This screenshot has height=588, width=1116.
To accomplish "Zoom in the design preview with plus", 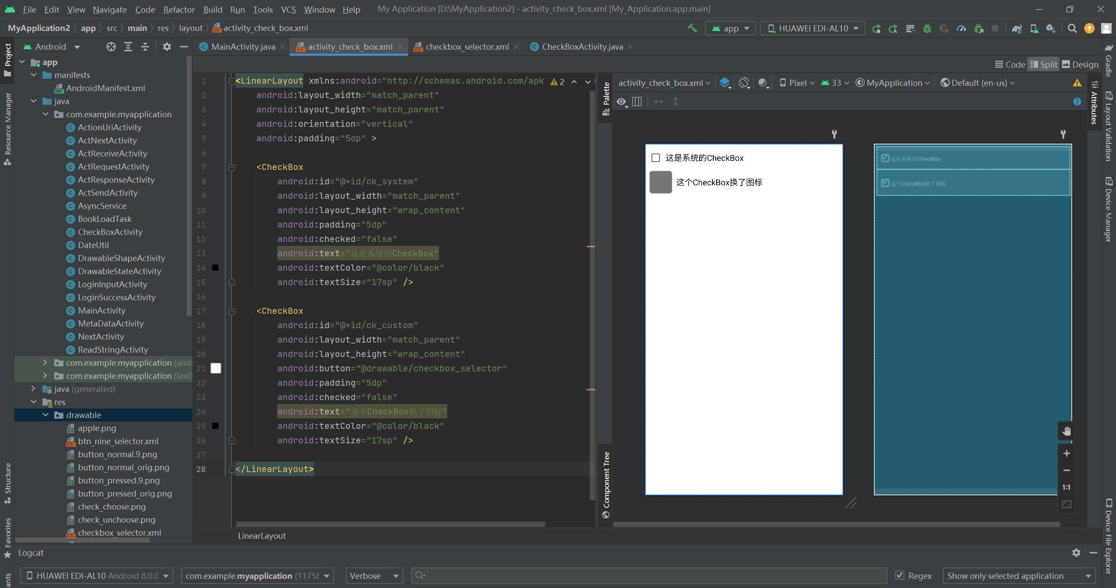I will (1066, 453).
